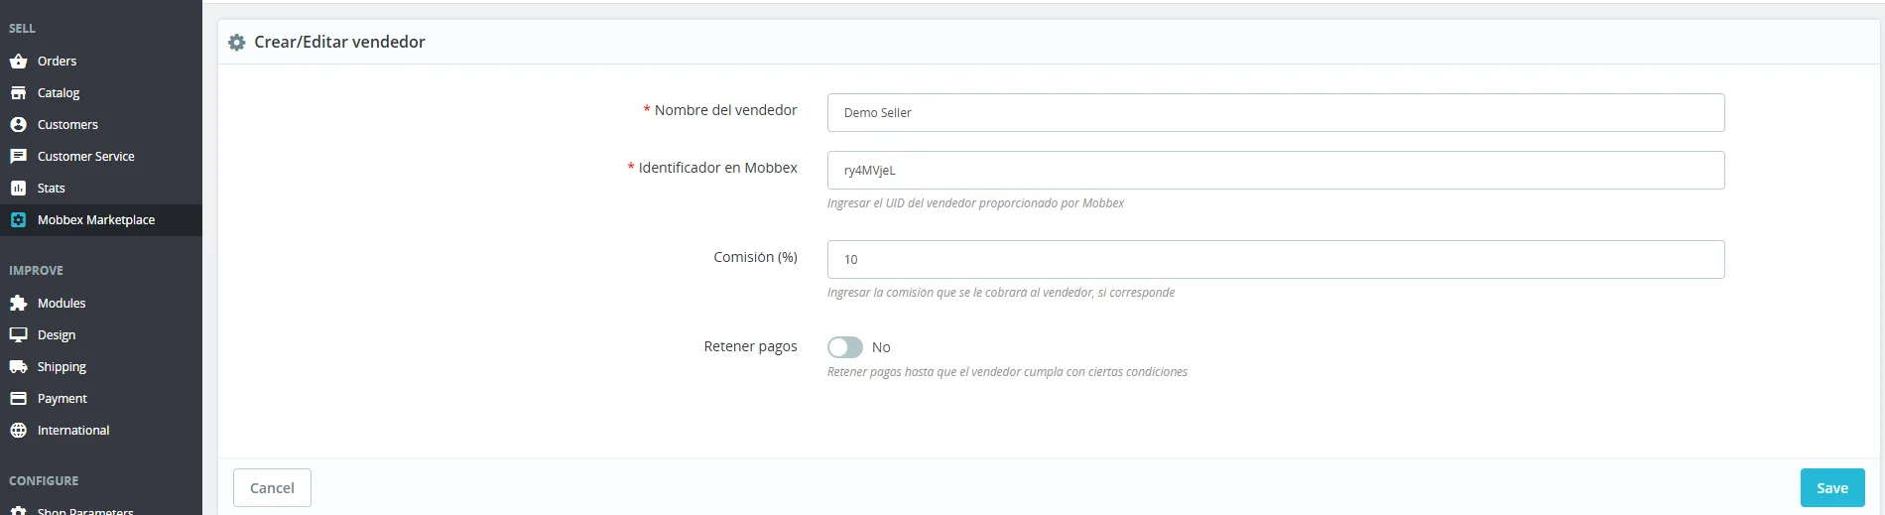Focus the Nombre del vendedor field
The image size is (1885, 515).
pyautogui.click(x=1276, y=112)
